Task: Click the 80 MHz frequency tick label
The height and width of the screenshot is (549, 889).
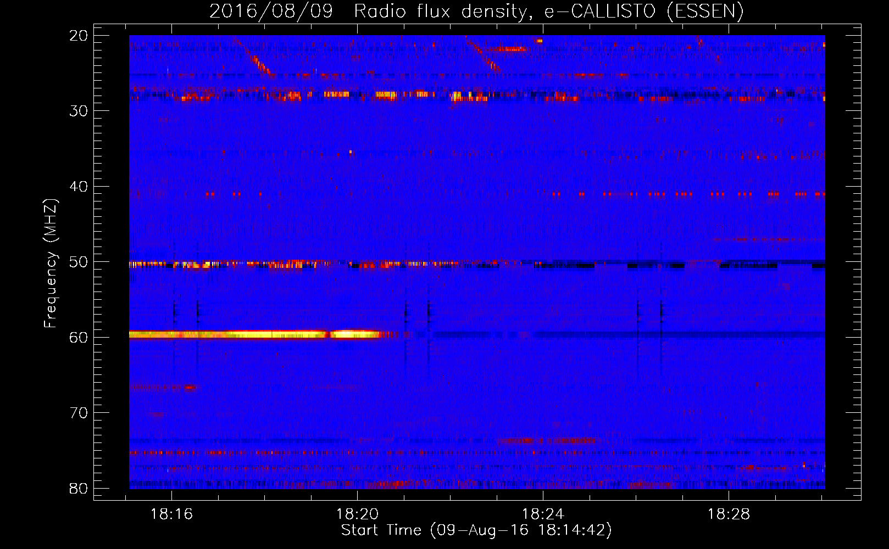Action: tap(79, 489)
